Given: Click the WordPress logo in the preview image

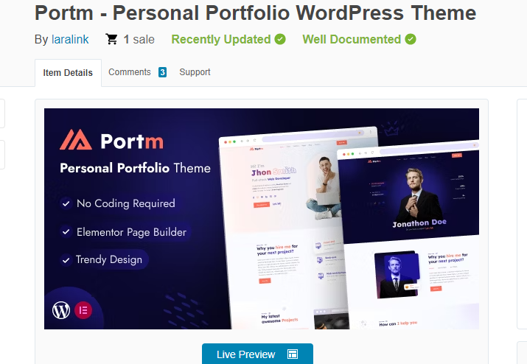Looking at the screenshot, I should tap(61, 310).
